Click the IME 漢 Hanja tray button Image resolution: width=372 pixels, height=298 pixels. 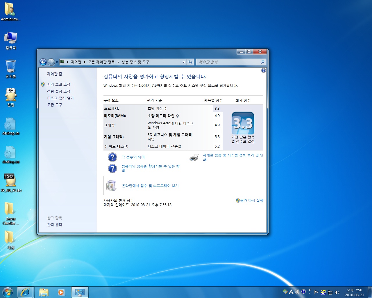(x=297, y=292)
